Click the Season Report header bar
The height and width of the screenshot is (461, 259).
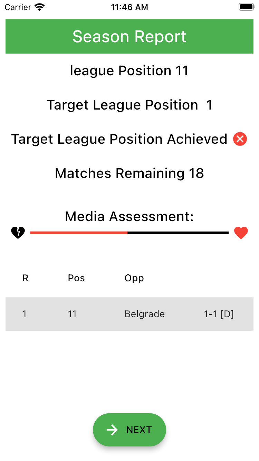pyautogui.click(x=129, y=36)
